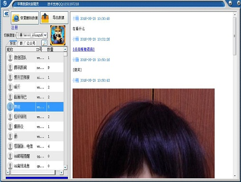Click avatar icon of QQ离线消息 row
This screenshot has width=241, height=182.
pos(10,166)
